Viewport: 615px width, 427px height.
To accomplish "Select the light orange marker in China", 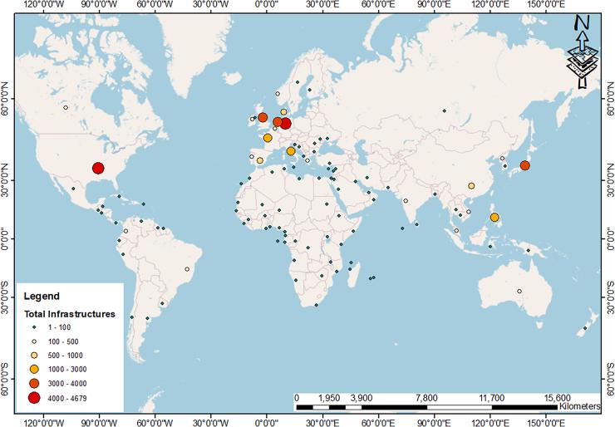I will (471, 186).
